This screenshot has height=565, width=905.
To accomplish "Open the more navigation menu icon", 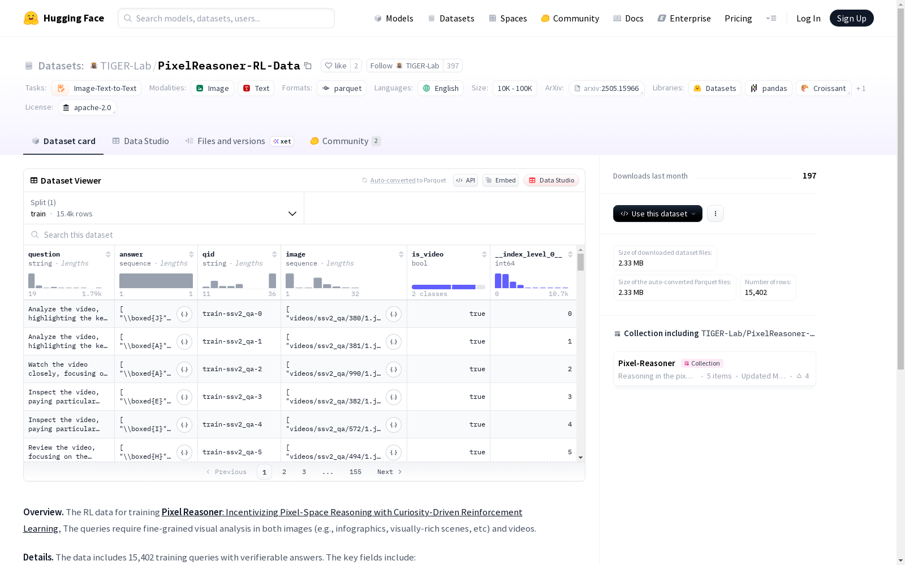I will click(x=771, y=18).
